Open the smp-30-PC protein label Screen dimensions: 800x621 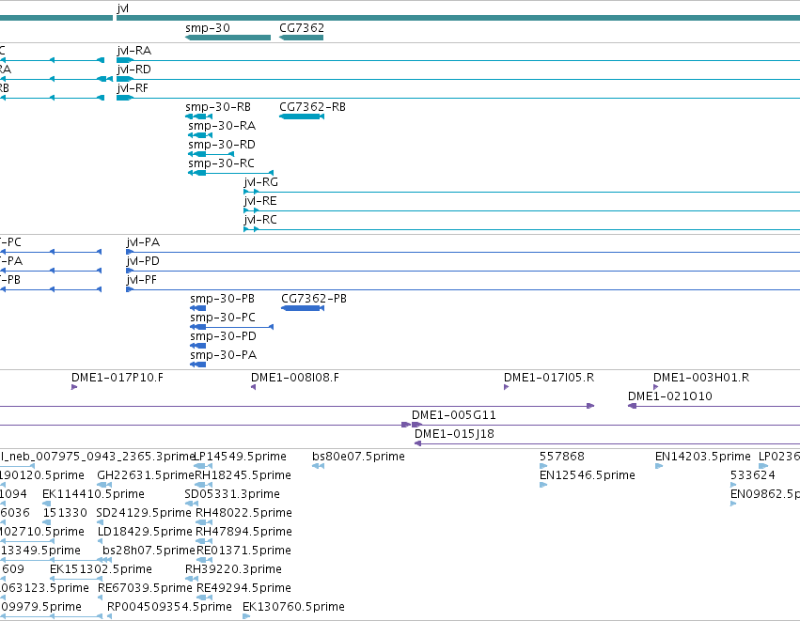tap(223, 318)
